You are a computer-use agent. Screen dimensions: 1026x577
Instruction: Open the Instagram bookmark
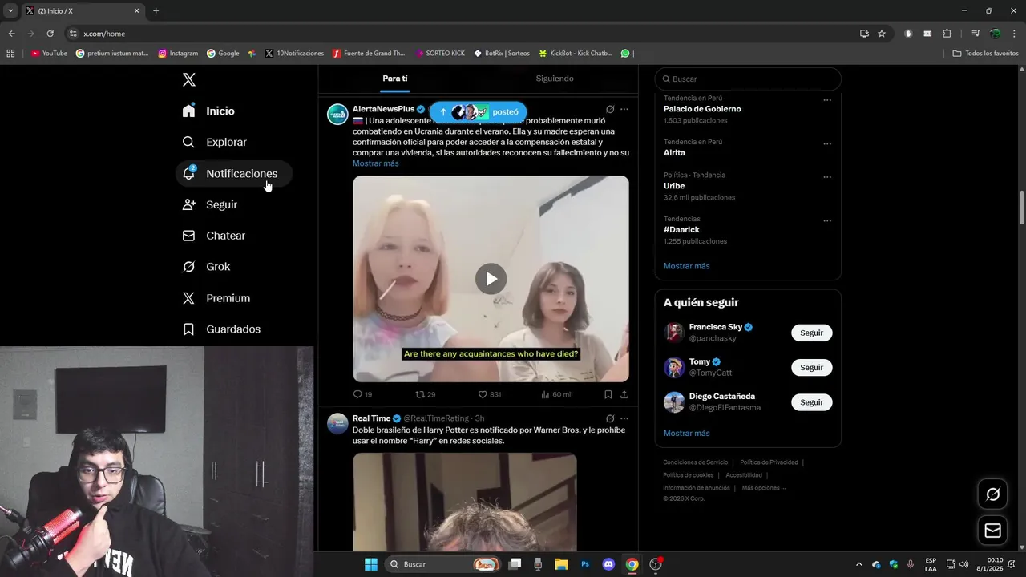point(178,54)
